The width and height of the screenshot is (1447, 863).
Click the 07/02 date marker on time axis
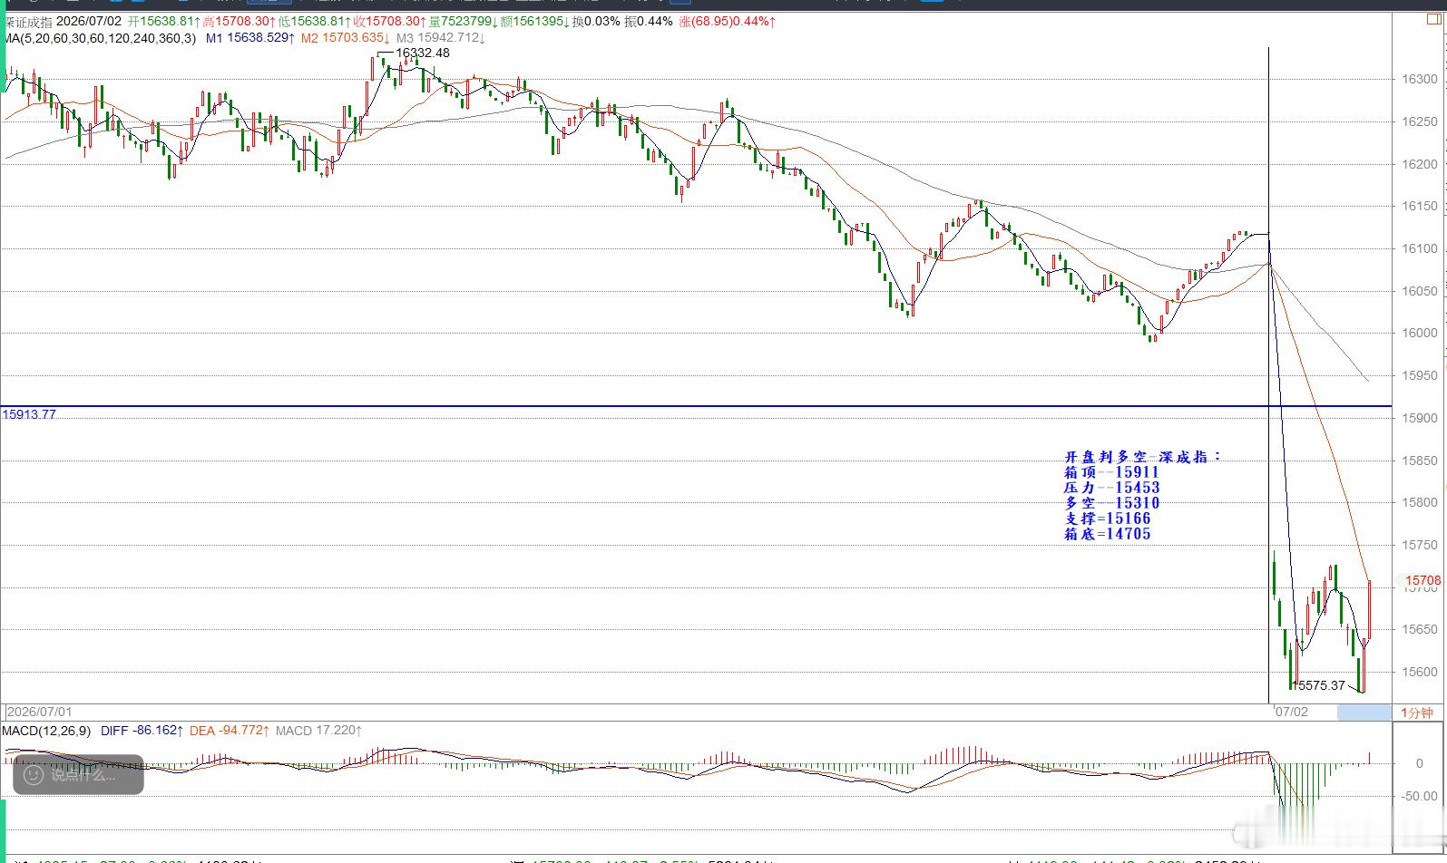click(x=1292, y=712)
